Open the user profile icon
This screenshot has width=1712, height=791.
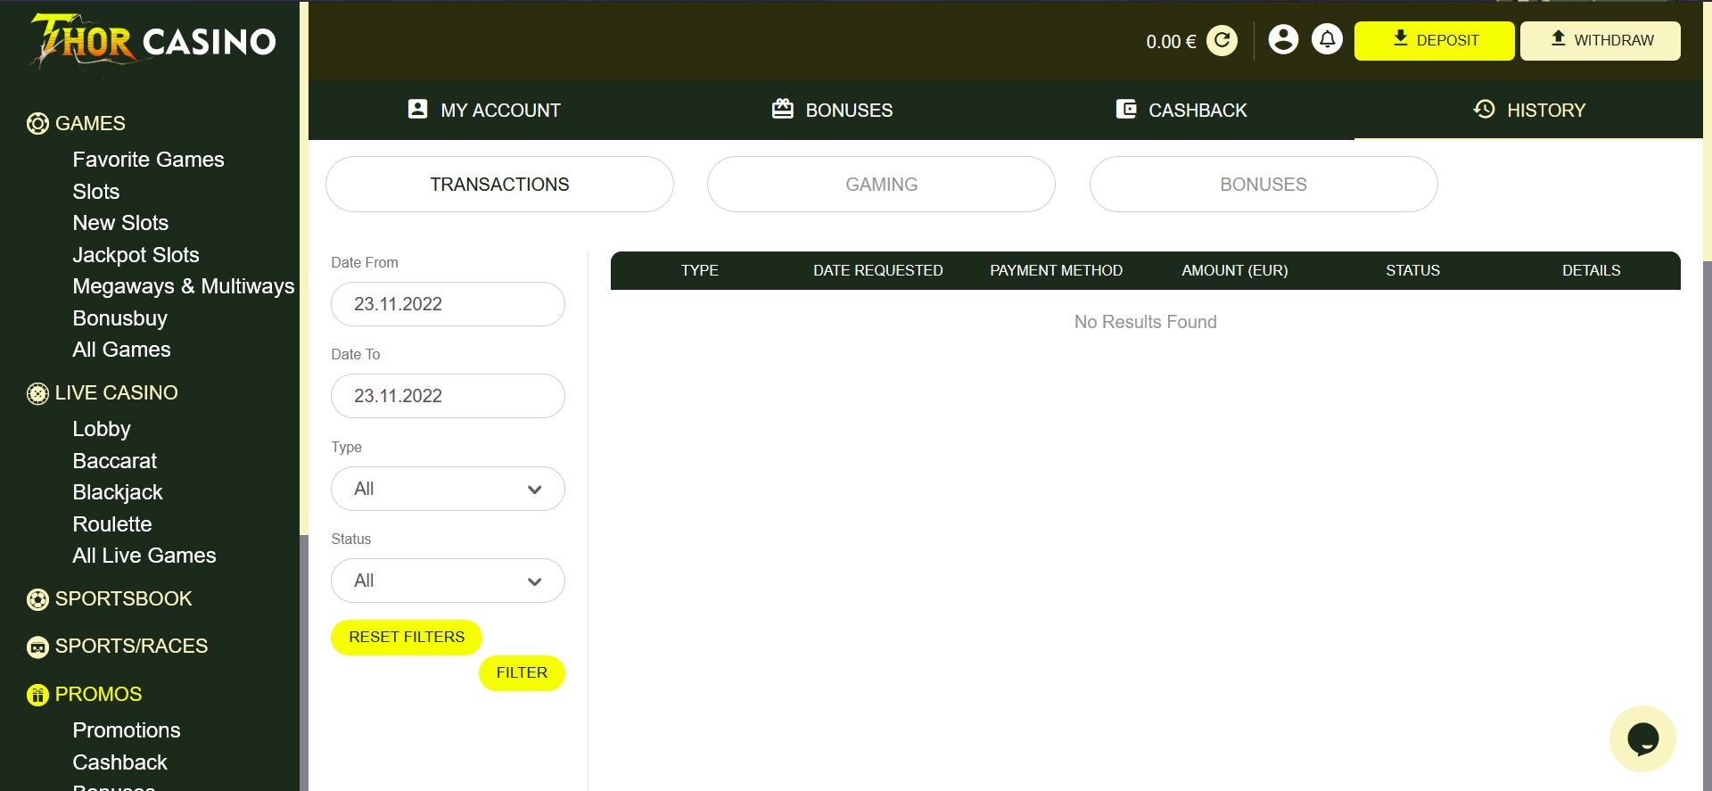pos(1283,40)
